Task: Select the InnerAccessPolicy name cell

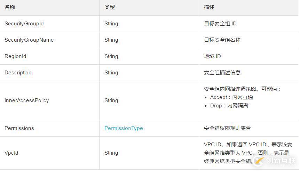Action: pos(26,100)
